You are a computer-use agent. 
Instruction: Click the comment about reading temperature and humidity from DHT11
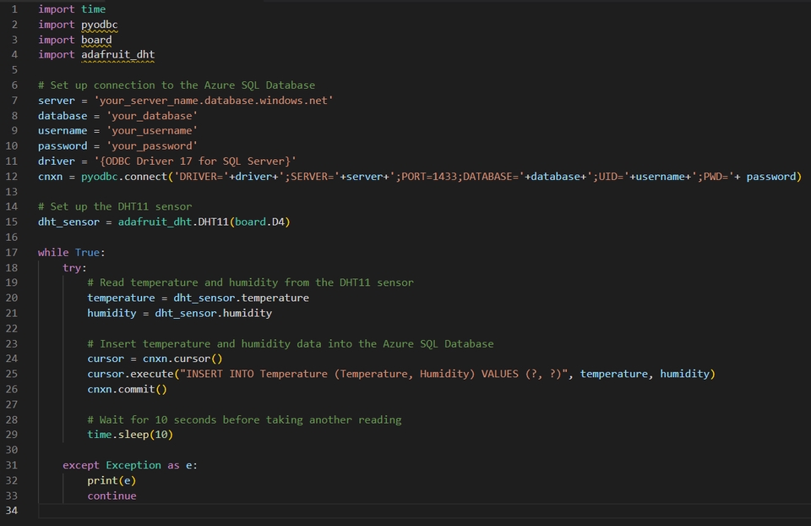250,282
